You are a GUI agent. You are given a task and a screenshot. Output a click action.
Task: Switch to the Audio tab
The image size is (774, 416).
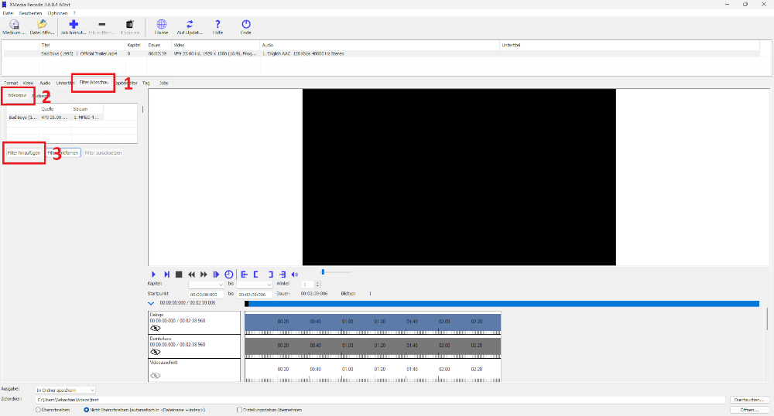pos(45,84)
